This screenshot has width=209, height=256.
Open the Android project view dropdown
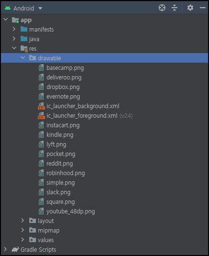(40, 8)
